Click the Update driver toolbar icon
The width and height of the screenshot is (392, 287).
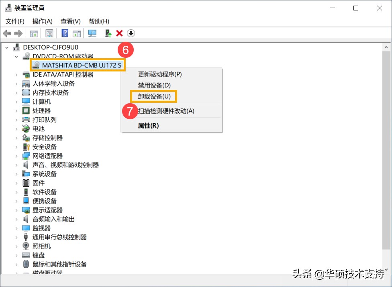tap(108, 33)
